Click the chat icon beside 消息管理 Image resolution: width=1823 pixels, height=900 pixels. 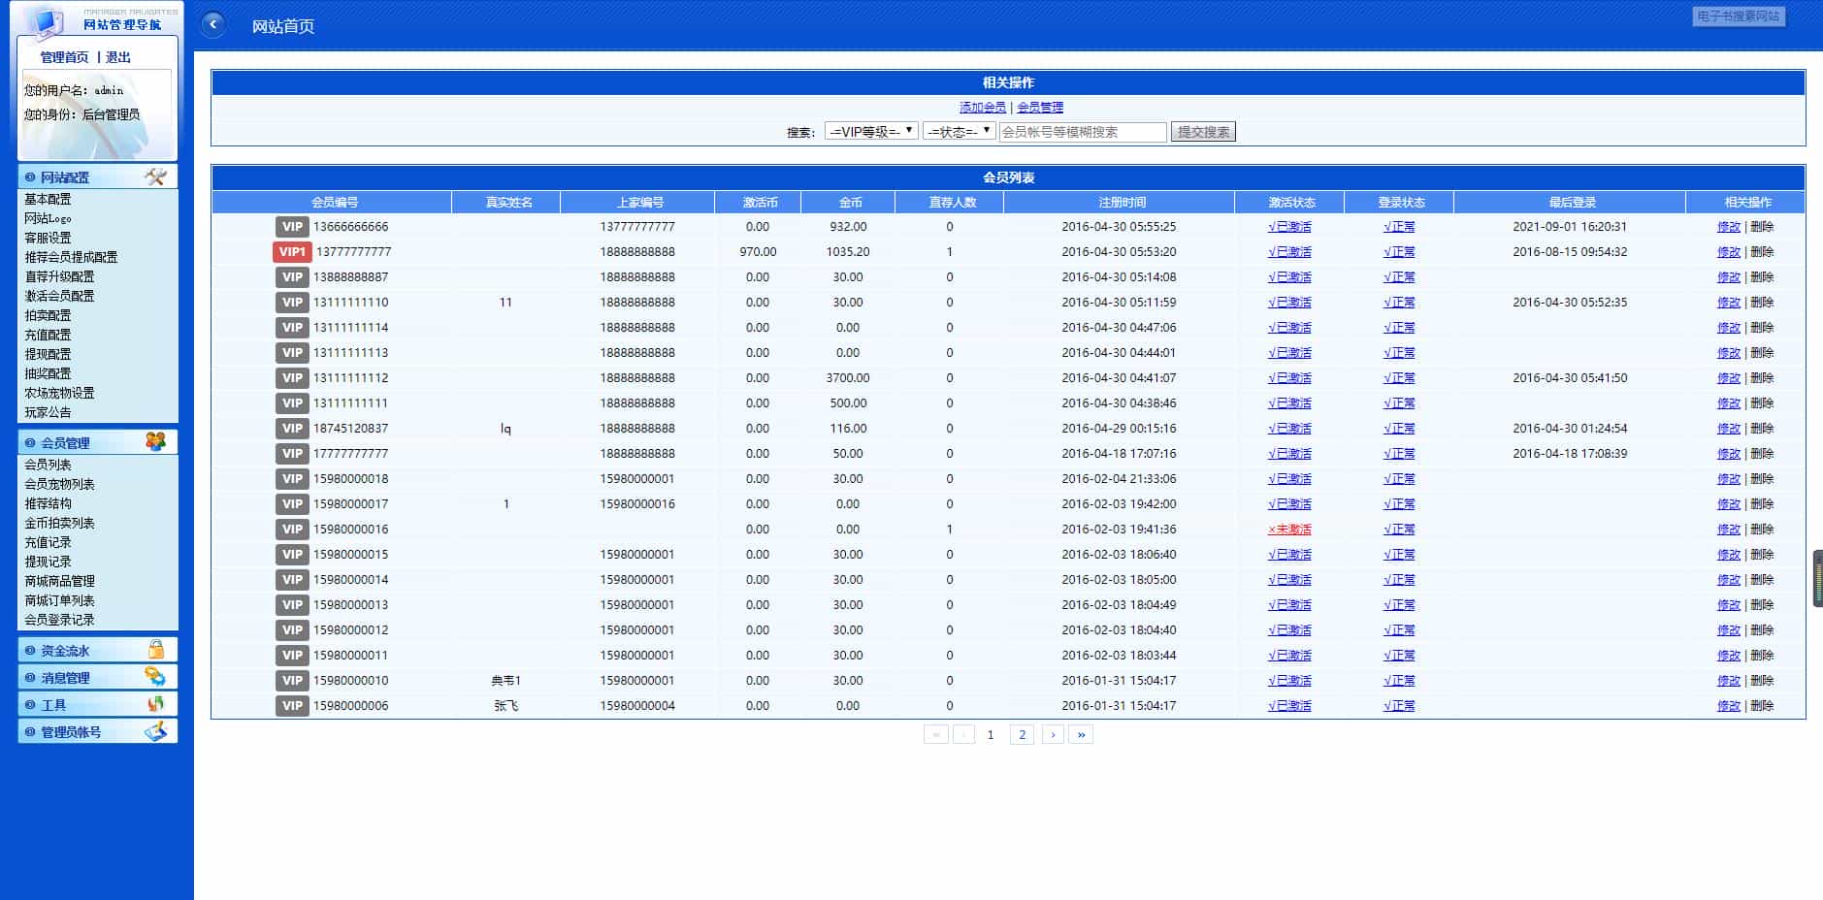click(155, 677)
